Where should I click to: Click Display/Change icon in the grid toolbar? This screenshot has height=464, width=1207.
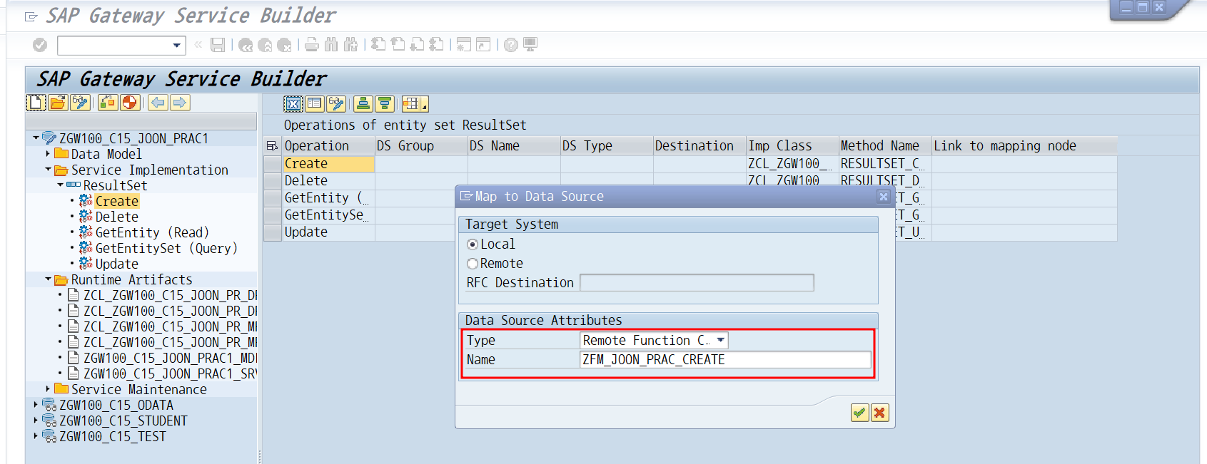coord(336,104)
